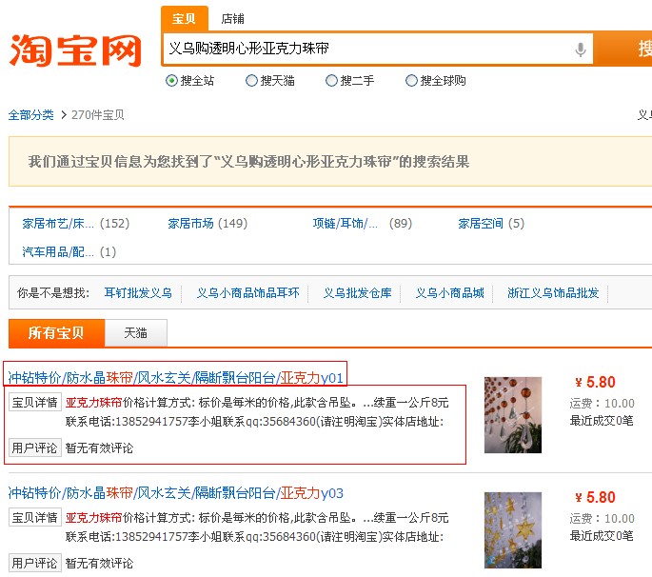This screenshot has height=577, width=652.
Task: Click suggestion 浙江义乌饰品批发
Action: pos(553,293)
